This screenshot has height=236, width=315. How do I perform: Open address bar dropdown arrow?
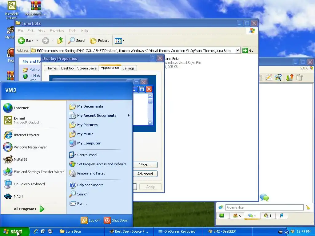pos(238,50)
